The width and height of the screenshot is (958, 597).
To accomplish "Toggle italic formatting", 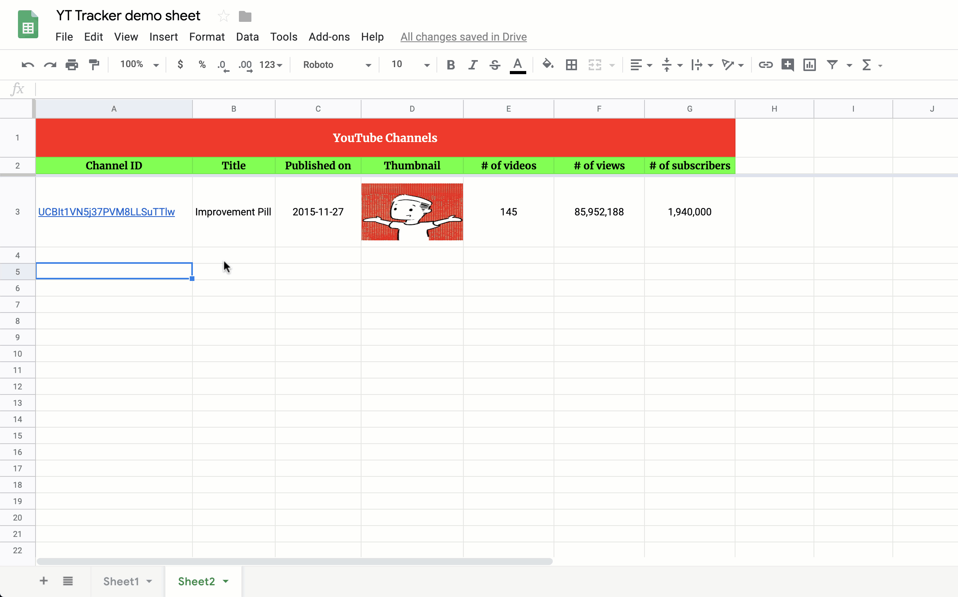I will coord(472,65).
